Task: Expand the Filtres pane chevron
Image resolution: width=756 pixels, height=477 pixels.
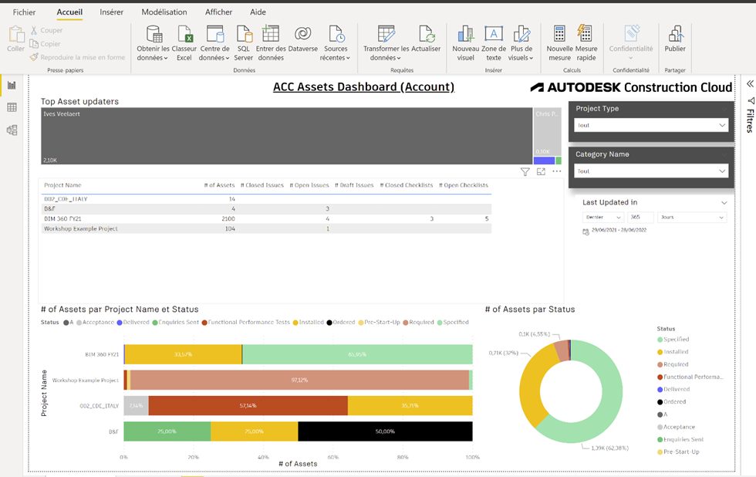Action: (x=750, y=84)
